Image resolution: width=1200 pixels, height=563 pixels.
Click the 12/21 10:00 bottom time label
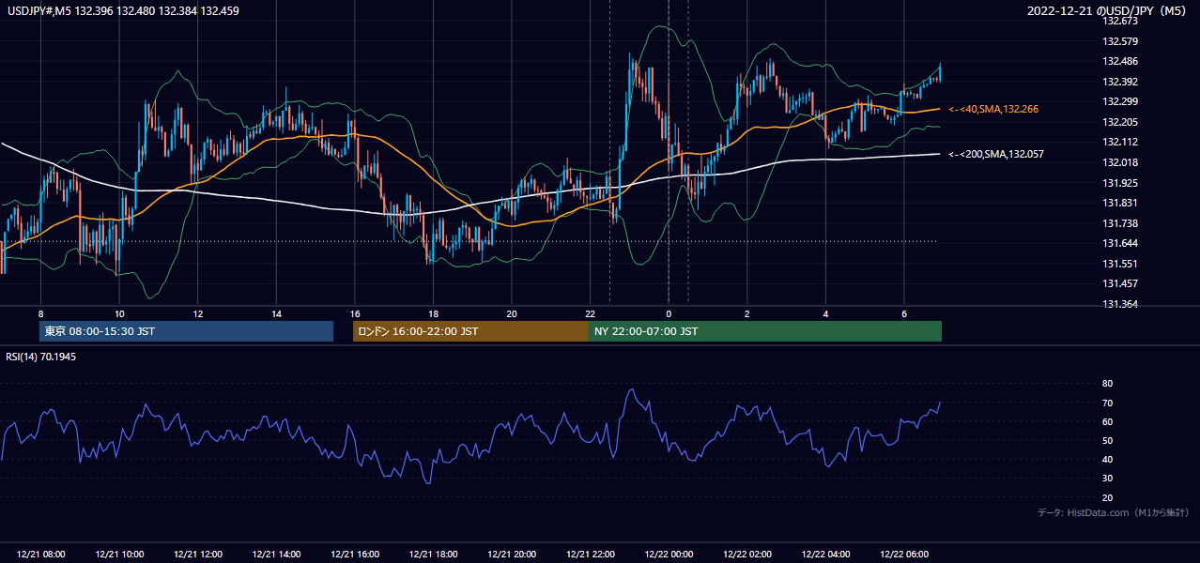(x=119, y=555)
